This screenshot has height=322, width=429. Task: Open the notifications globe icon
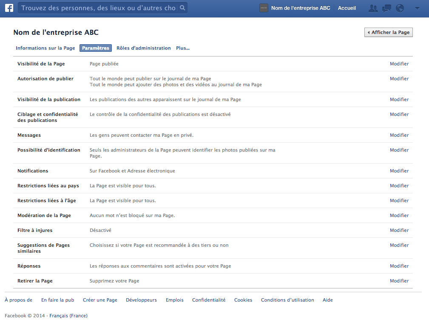click(x=400, y=8)
